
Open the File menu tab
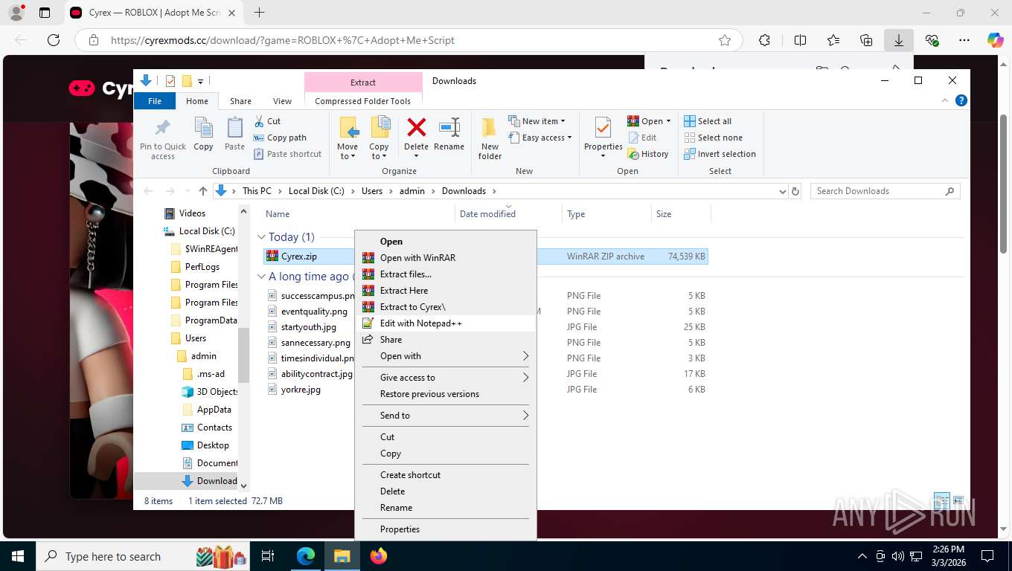pyautogui.click(x=155, y=101)
